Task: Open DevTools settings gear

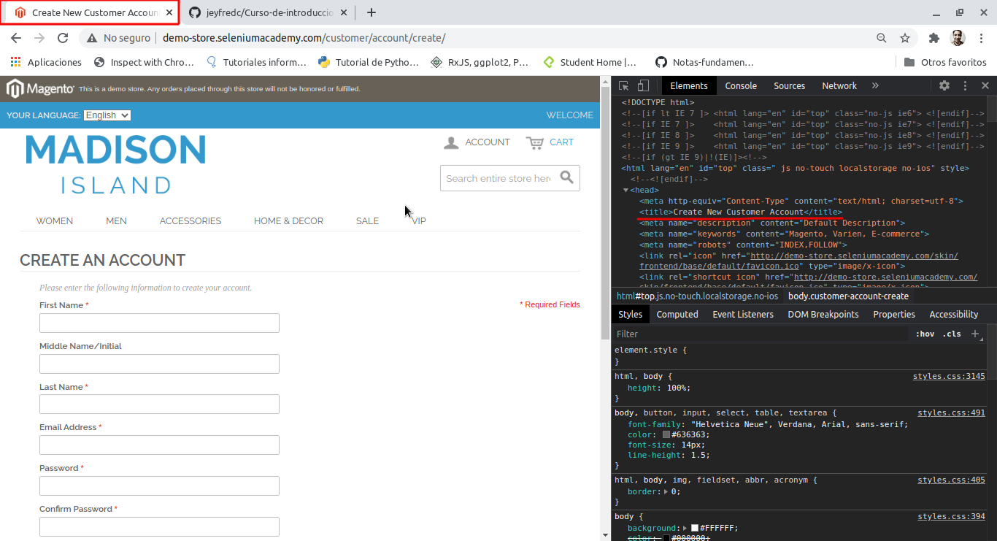Action: coord(944,85)
